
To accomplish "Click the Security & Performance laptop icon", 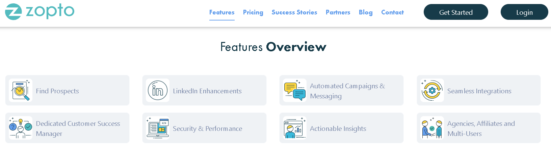I will pos(158,128).
